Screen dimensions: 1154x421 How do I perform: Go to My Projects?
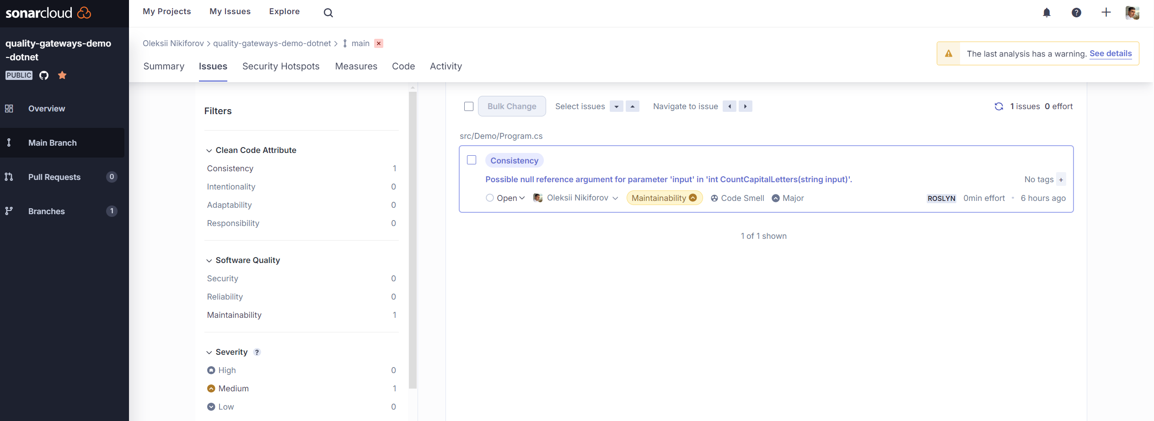click(x=167, y=11)
